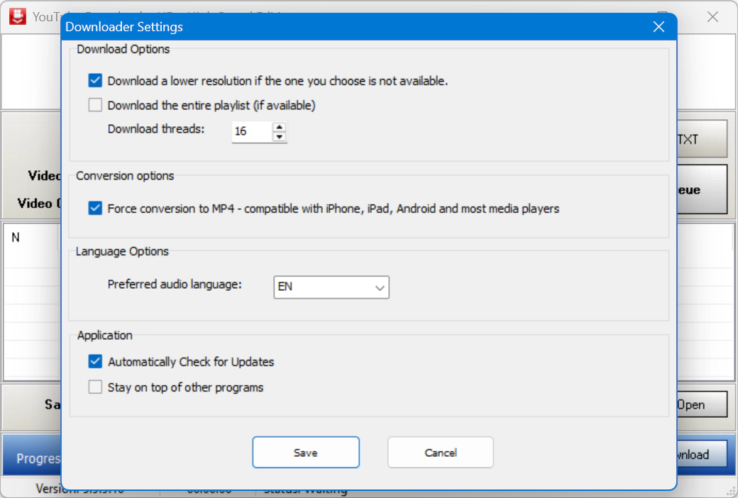Screen dimensions: 738x498
Task: Toggle Automatically Check for Updates
Action: pos(95,362)
